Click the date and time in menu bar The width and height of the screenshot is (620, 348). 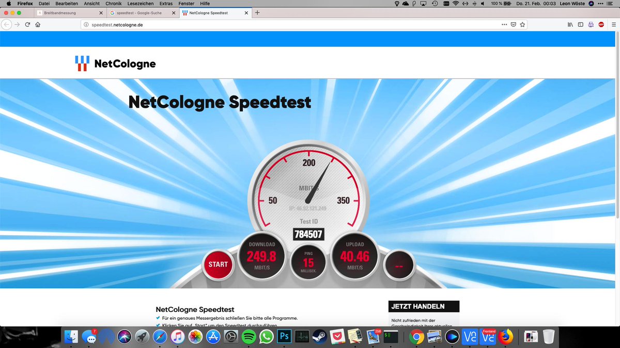(536, 4)
